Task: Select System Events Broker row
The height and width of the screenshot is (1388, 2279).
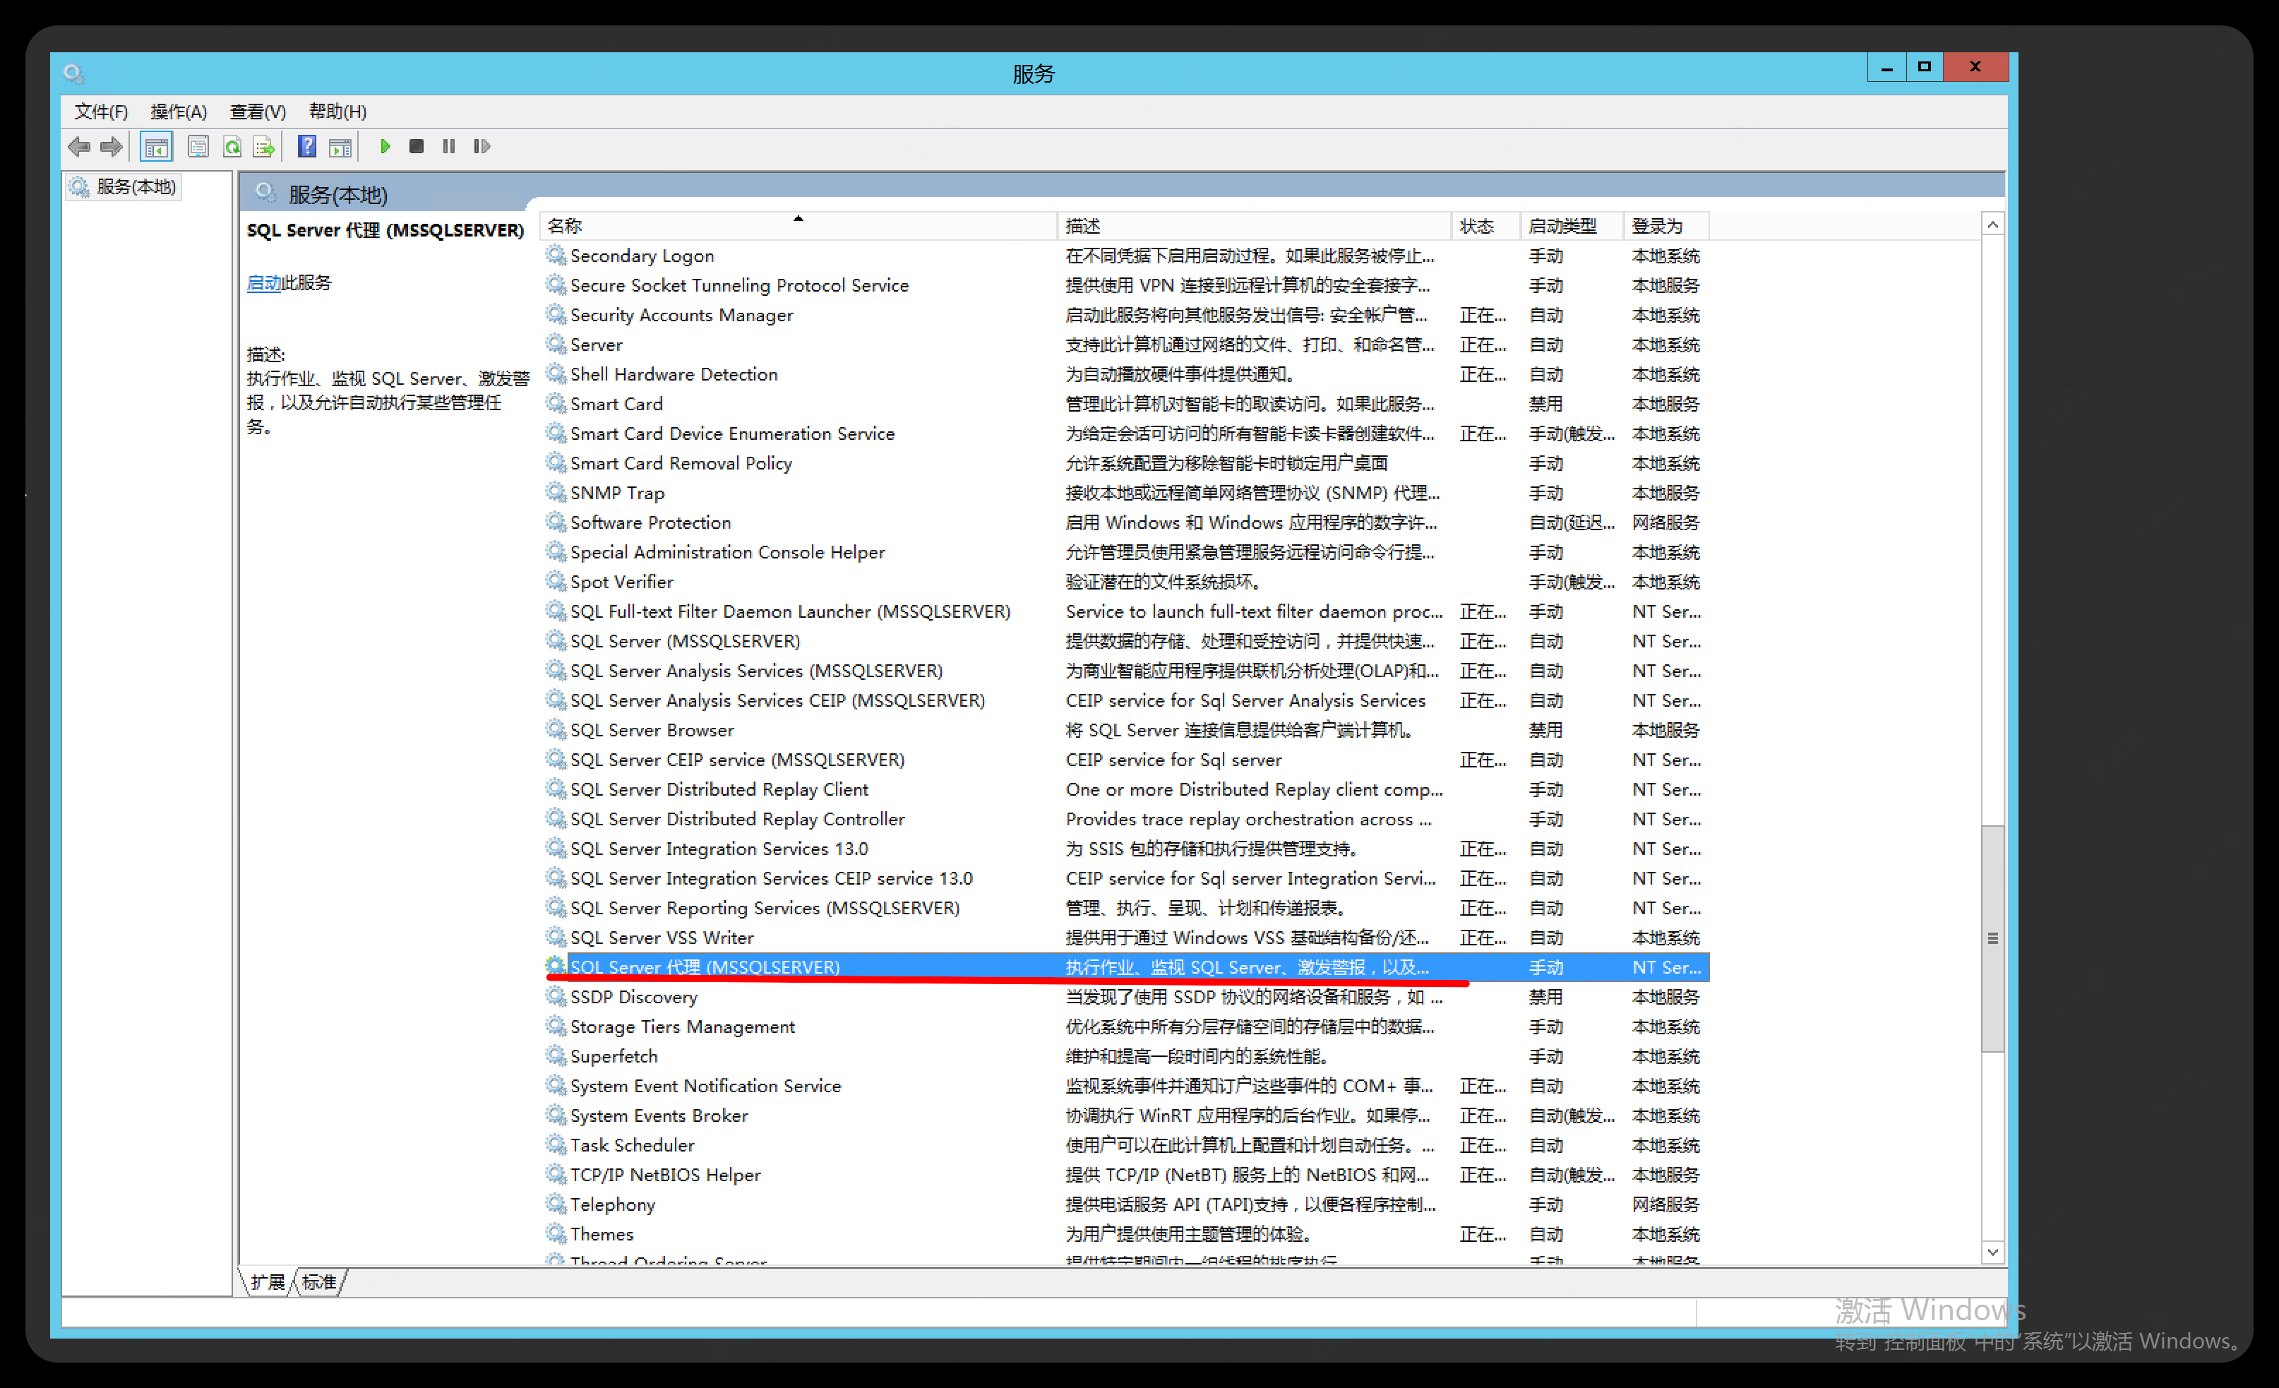Action: tap(1125, 1115)
